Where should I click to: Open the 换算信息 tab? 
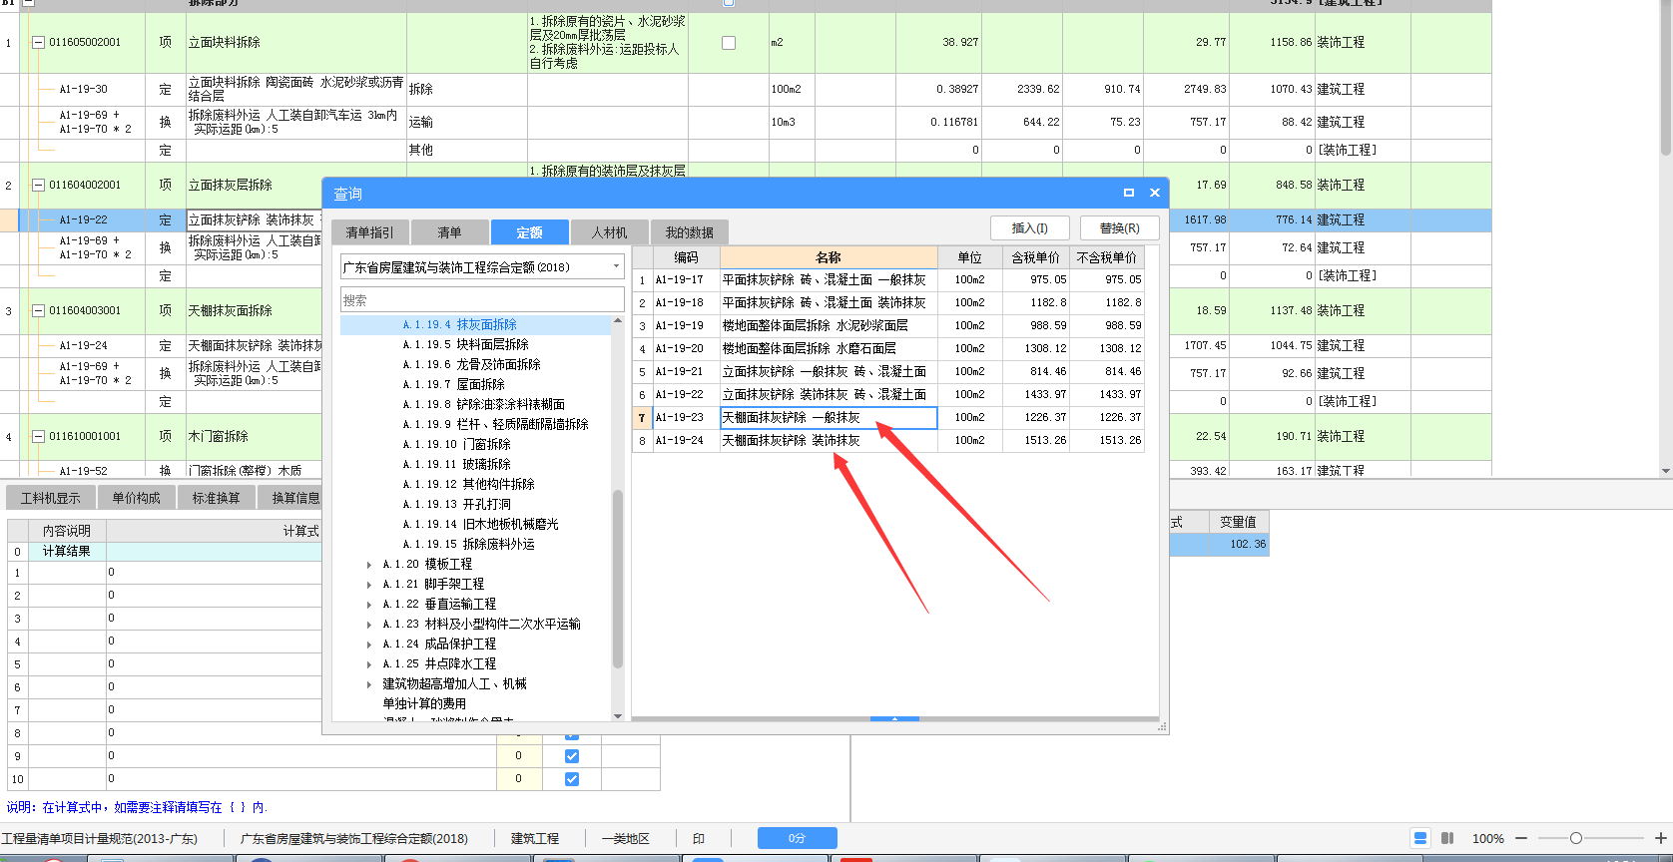pos(291,497)
